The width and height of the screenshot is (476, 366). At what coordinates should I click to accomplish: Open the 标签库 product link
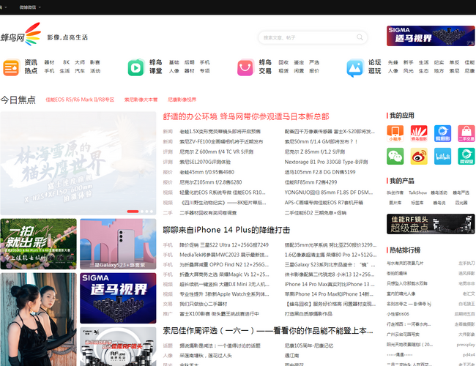click(x=417, y=203)
